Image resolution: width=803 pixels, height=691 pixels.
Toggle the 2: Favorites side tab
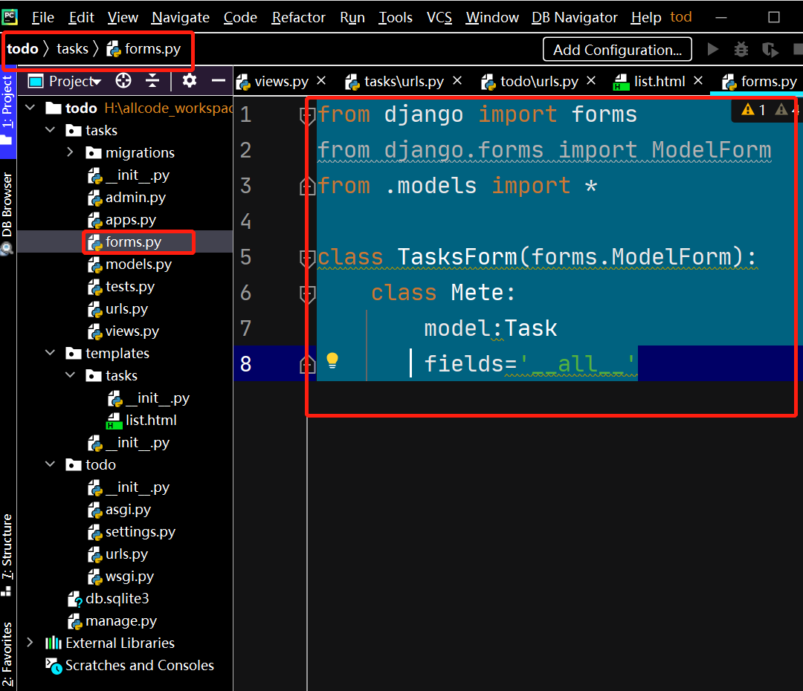pos(7,655)
